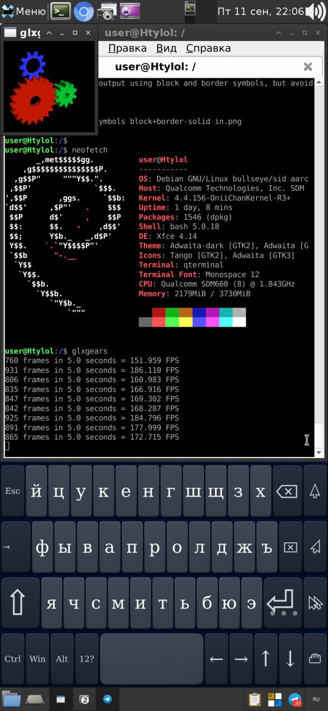Launch the terminal from the top panel
The width and height of the screenshot is (328, 711).
61,11
